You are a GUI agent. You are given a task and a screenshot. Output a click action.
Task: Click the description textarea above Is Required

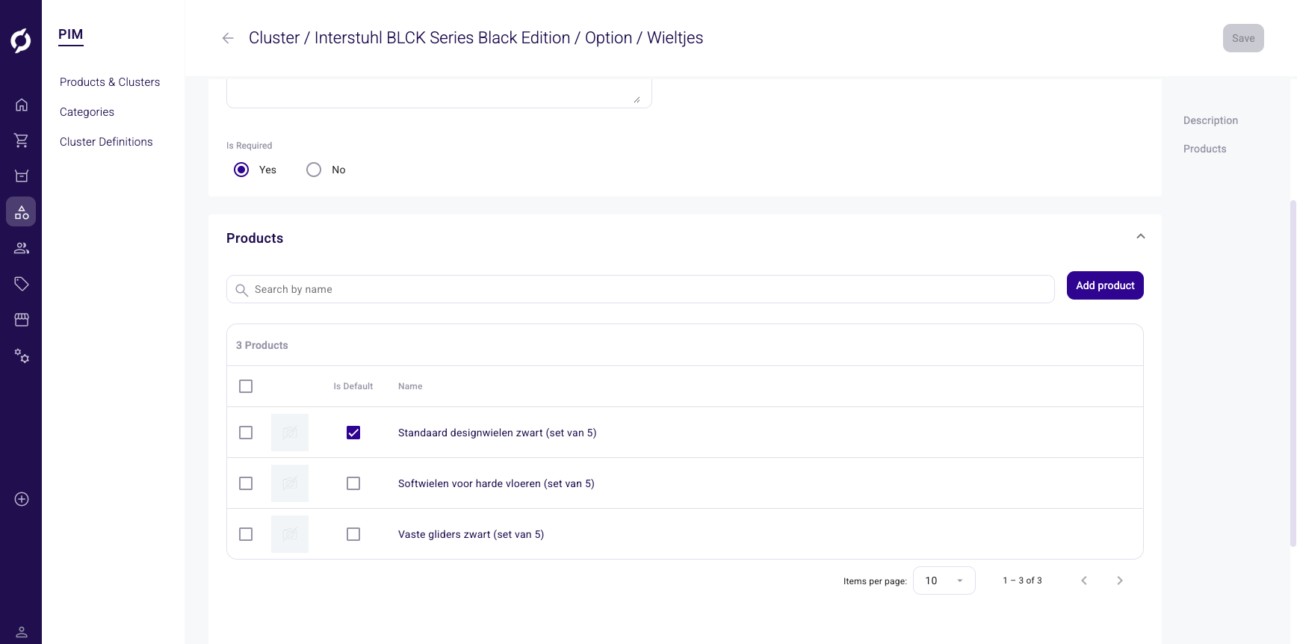439,93
